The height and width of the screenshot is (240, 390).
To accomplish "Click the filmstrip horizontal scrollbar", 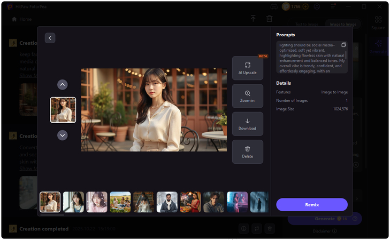I will coord(52,215).
